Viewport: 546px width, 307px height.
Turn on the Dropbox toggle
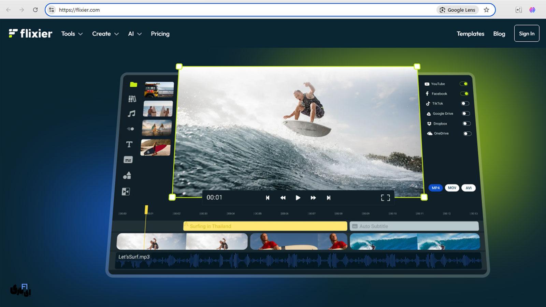[x=466, y=123]
